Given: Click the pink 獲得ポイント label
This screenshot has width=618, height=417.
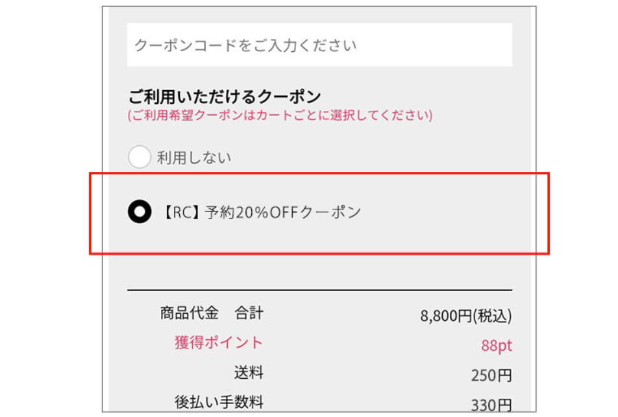Looking at the screenshot, I should point(219,342).
